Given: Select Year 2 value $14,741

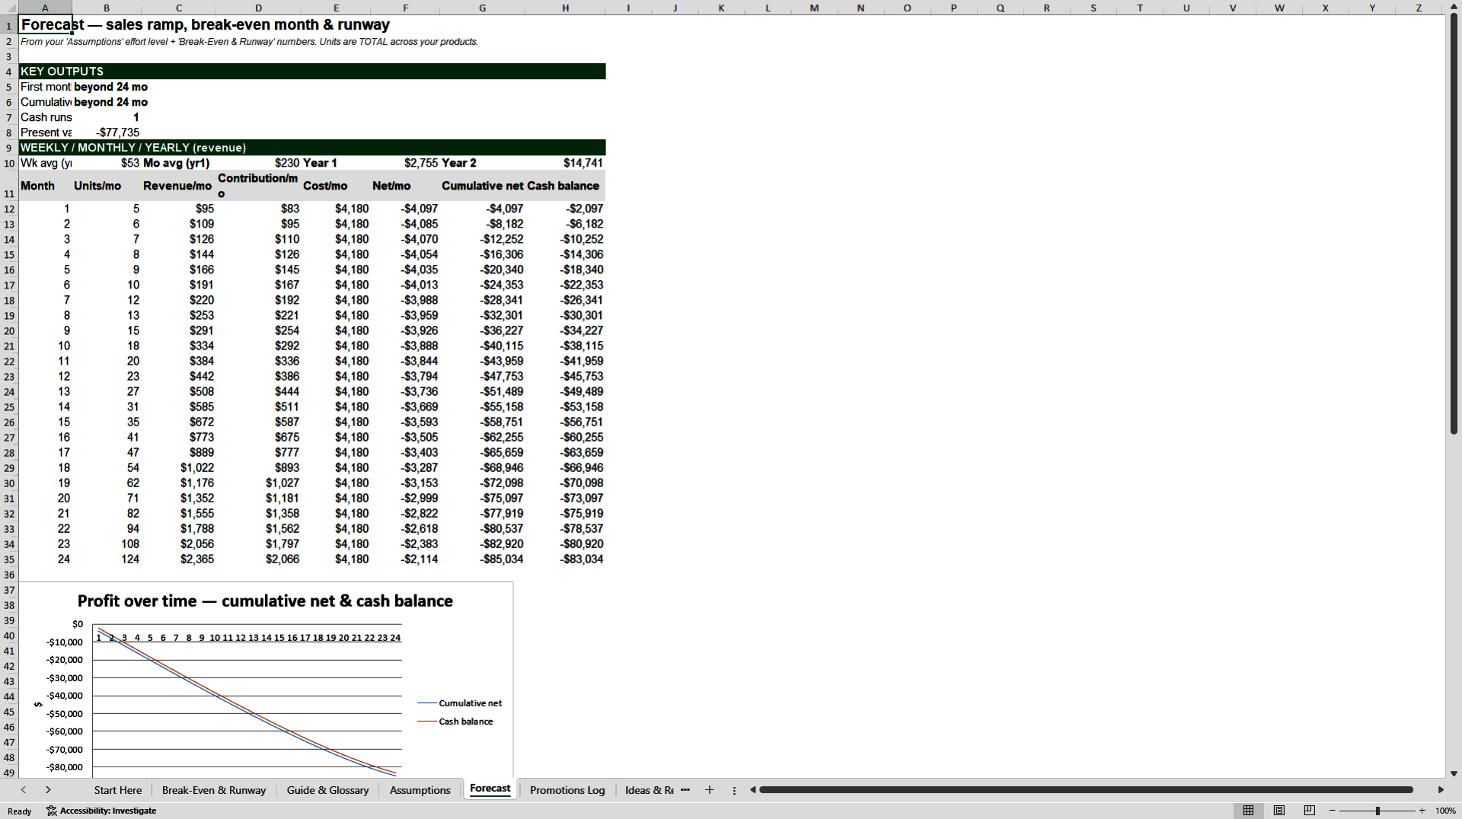Looking at the screenshot, I should pyautogui.click(x=565, y=163).
